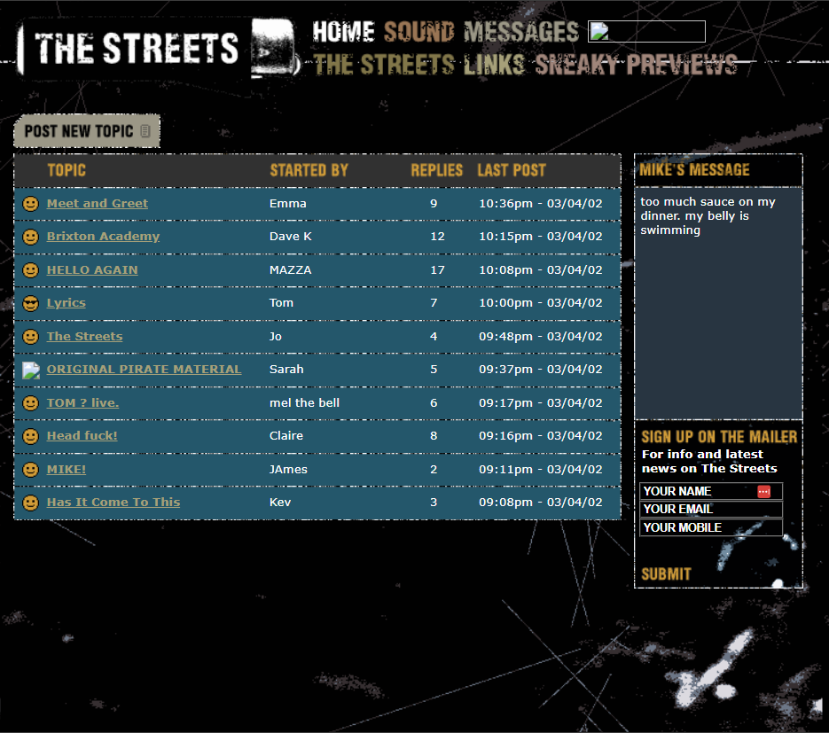Click the beer mug logo image
Viewport: 829px width, 733px height.
point(274,48)
